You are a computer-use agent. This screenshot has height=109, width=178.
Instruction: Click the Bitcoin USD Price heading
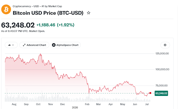click(48, 13)
